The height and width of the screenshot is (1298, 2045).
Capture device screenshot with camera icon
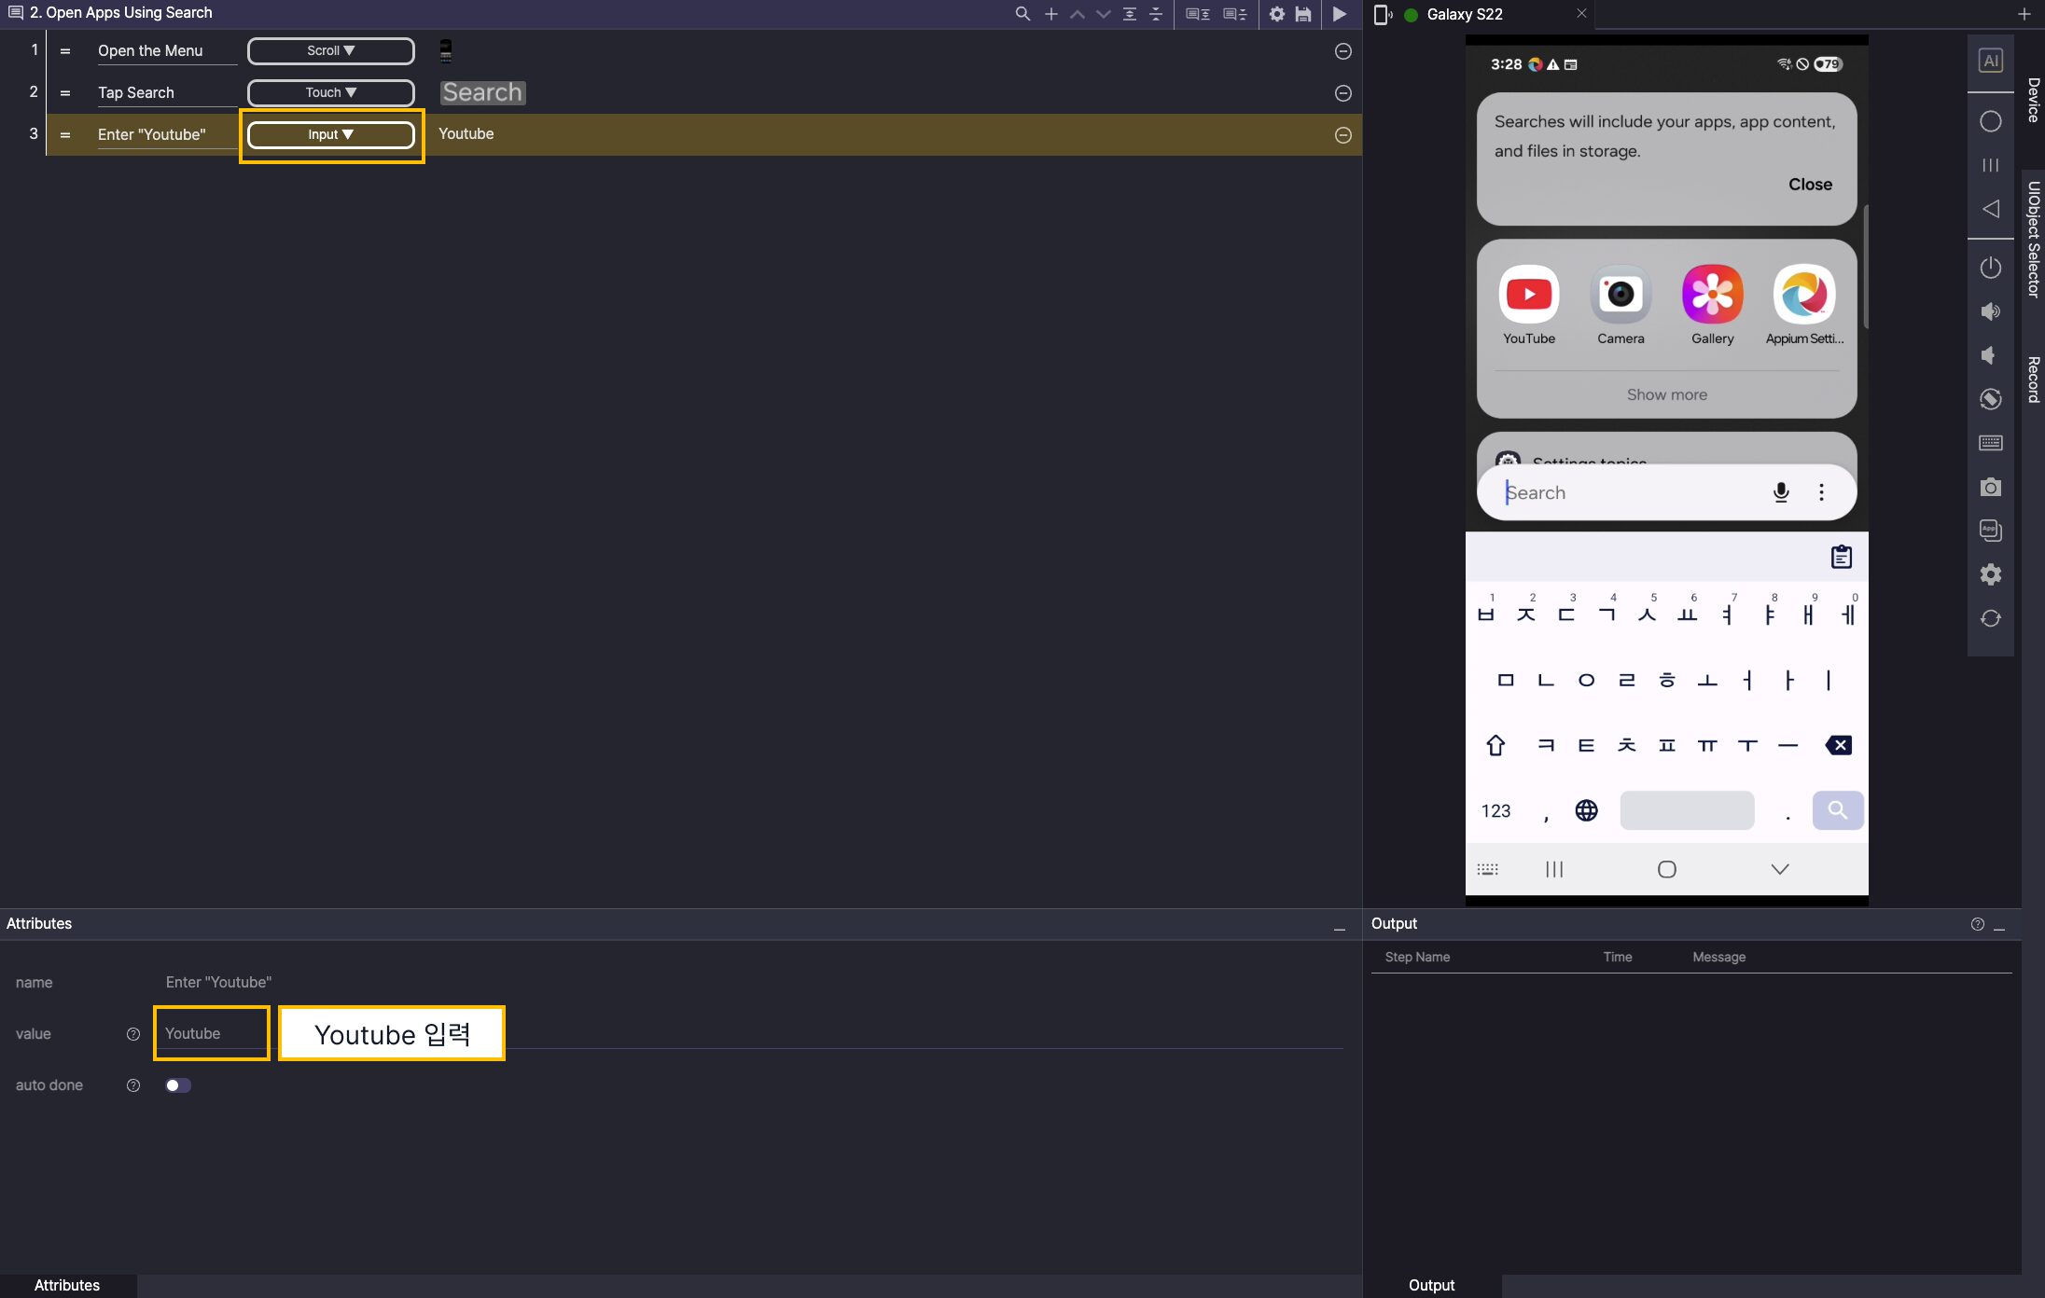(x=1990, y=487)
